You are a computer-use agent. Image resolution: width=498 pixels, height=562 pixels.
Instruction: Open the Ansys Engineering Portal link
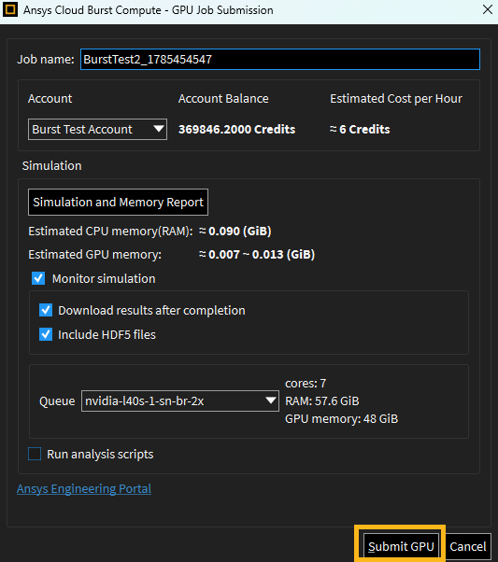click(84, 488)
